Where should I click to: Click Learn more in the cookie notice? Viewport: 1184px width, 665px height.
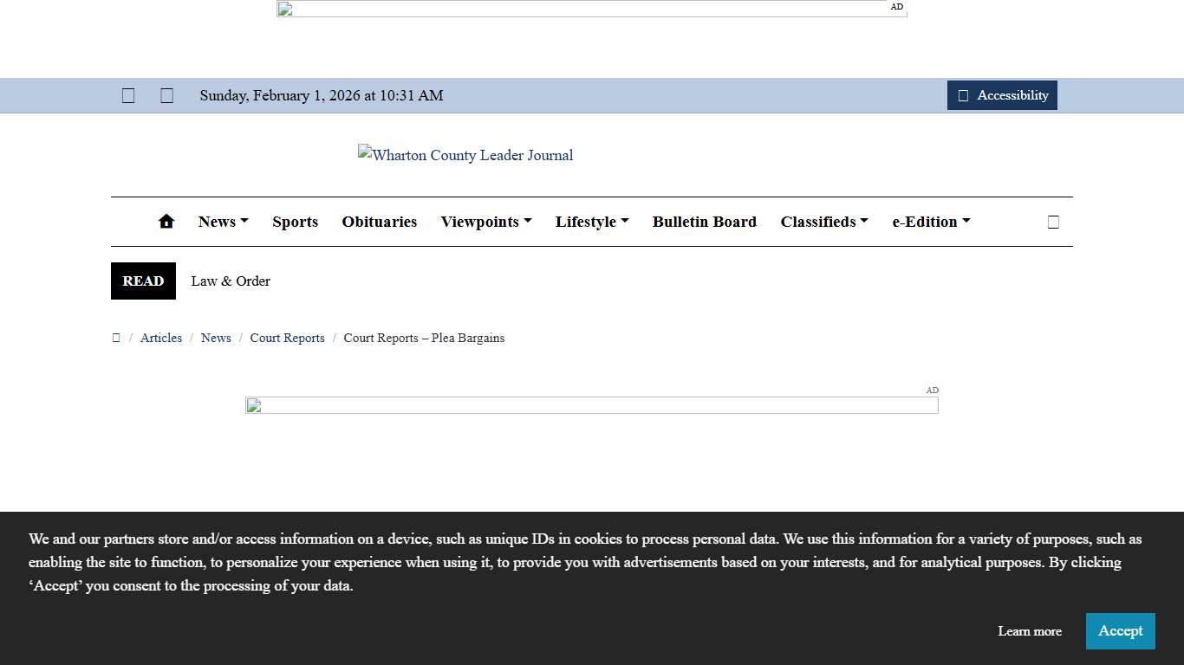click(1029, 631)
